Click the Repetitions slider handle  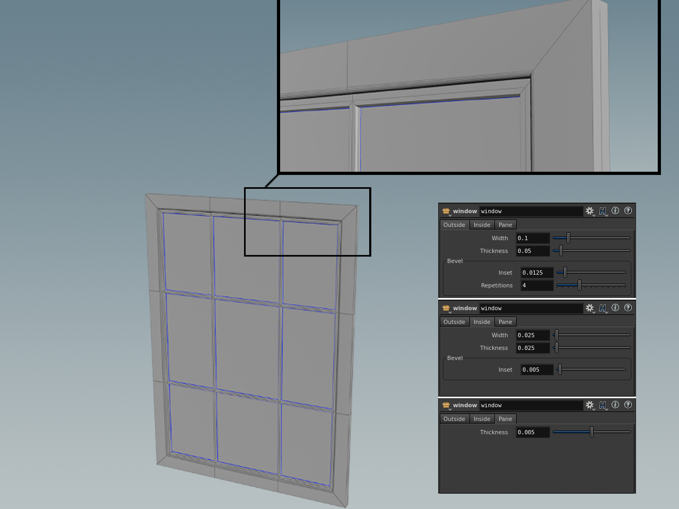tap(579, 285)
